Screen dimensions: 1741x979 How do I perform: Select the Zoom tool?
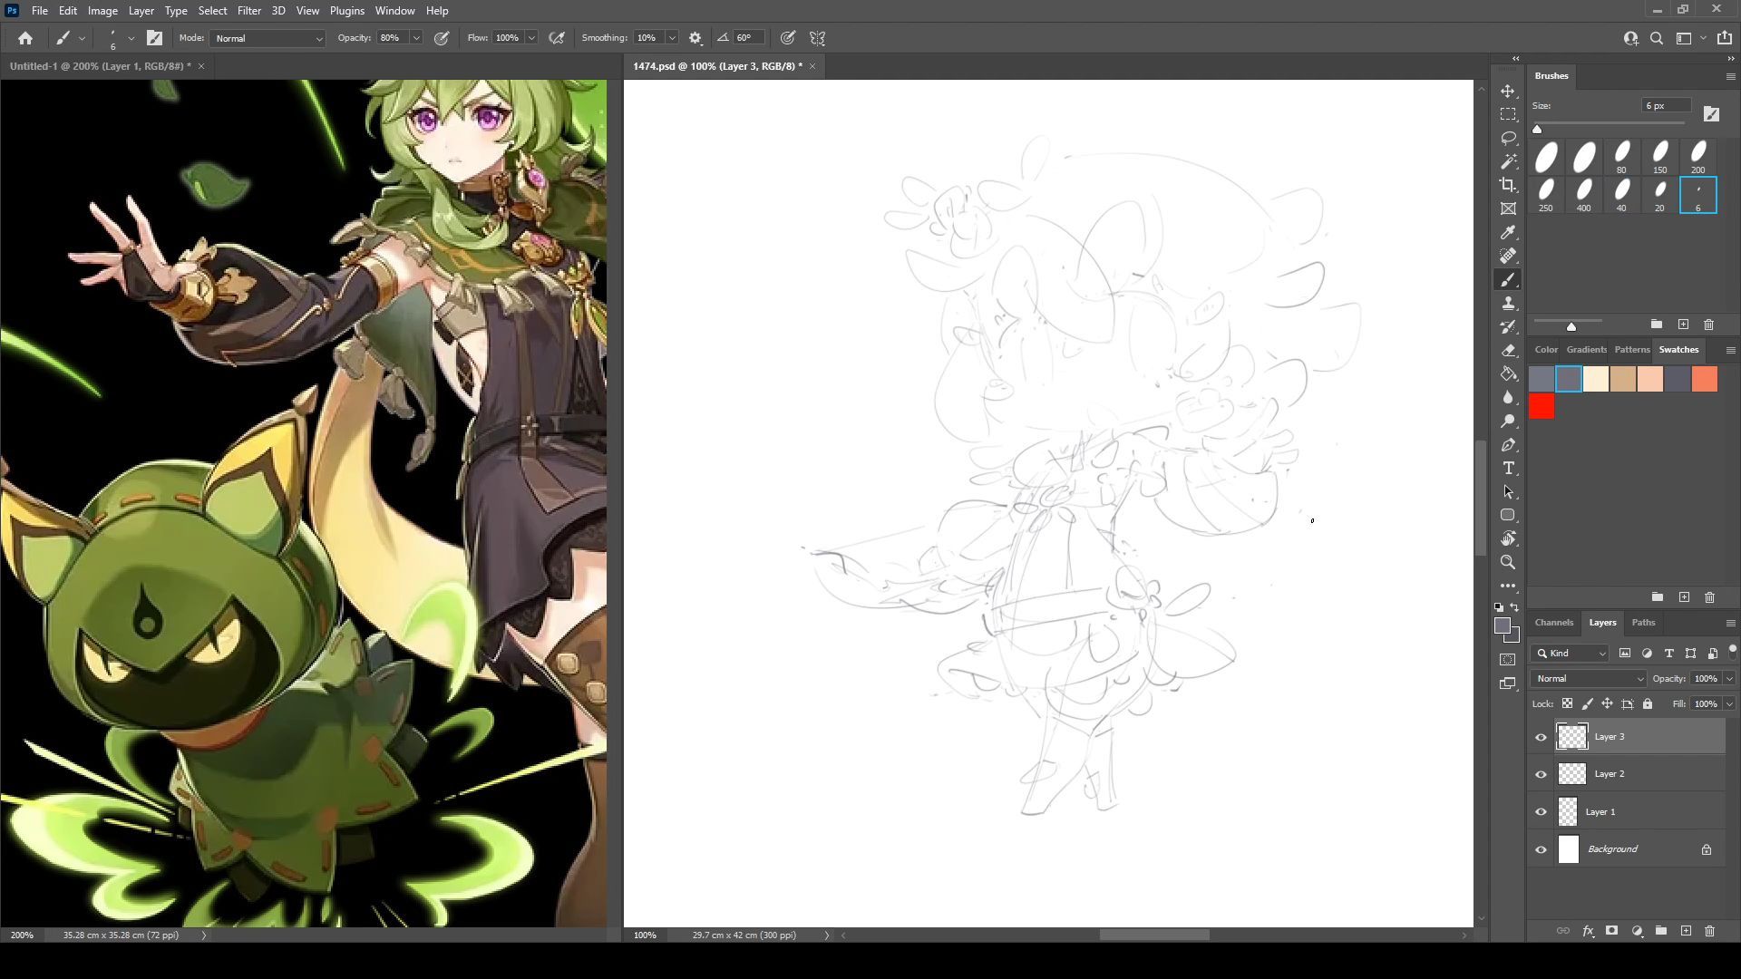point(1508,562)
